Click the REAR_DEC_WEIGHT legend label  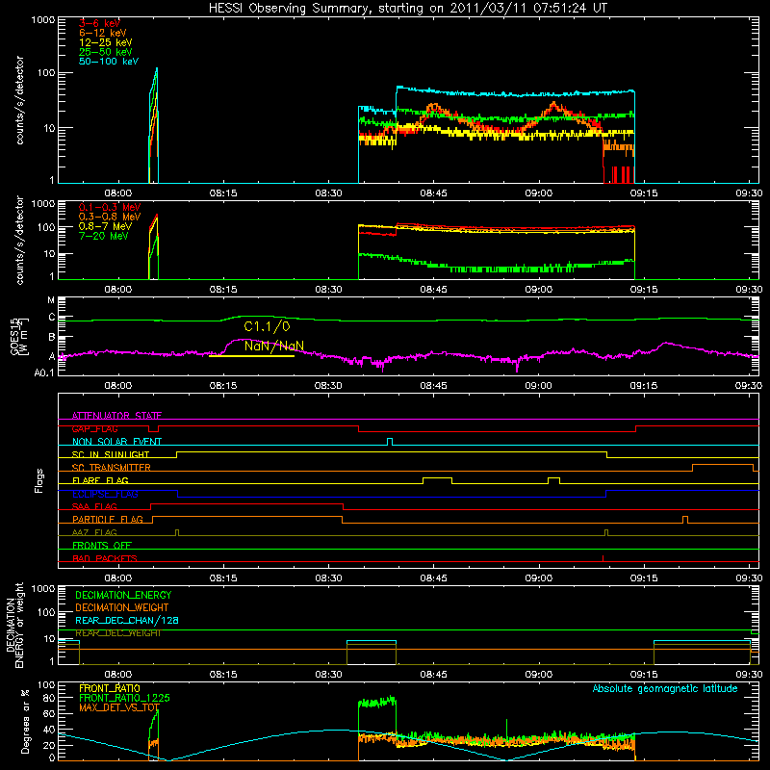[x=118, y=633]
